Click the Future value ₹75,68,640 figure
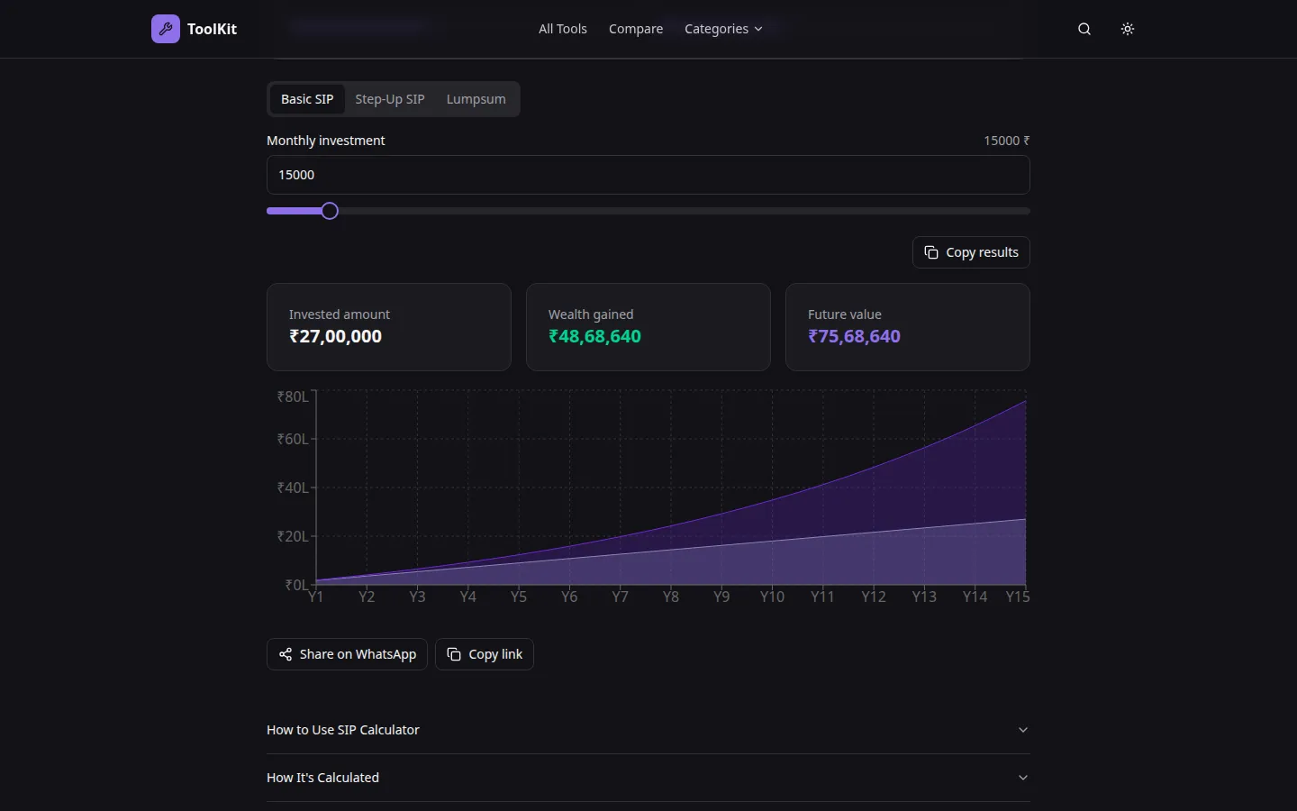The image size is (1297, 811). click(854, 336)
